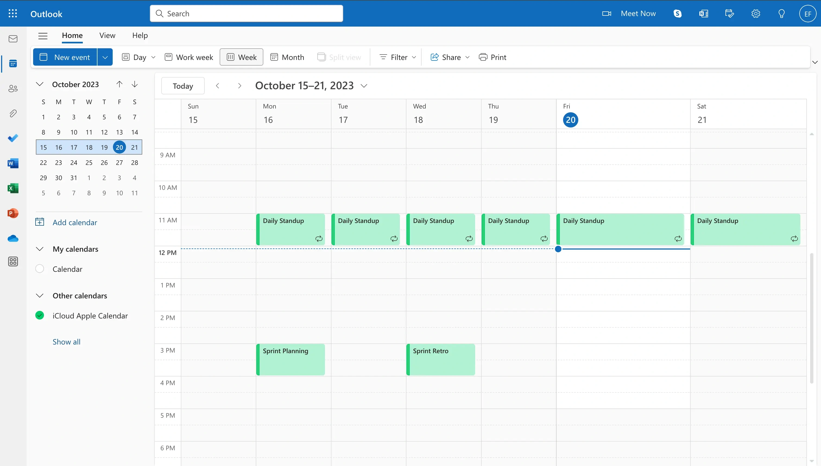Navigate to next week arrow
The height and width of the screenshot is (466, 821).
pos(239,86)
